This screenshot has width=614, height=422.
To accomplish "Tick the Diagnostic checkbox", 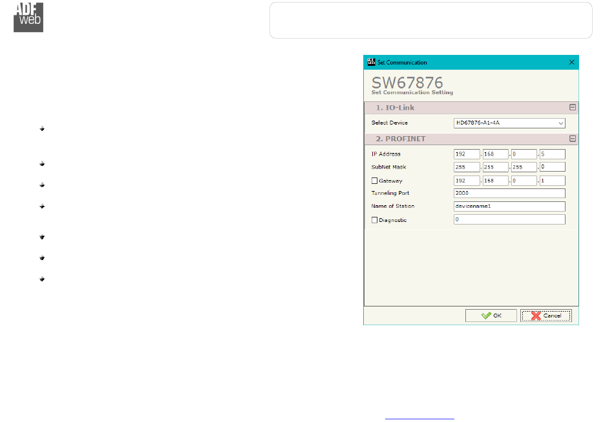I will point(375,220).
